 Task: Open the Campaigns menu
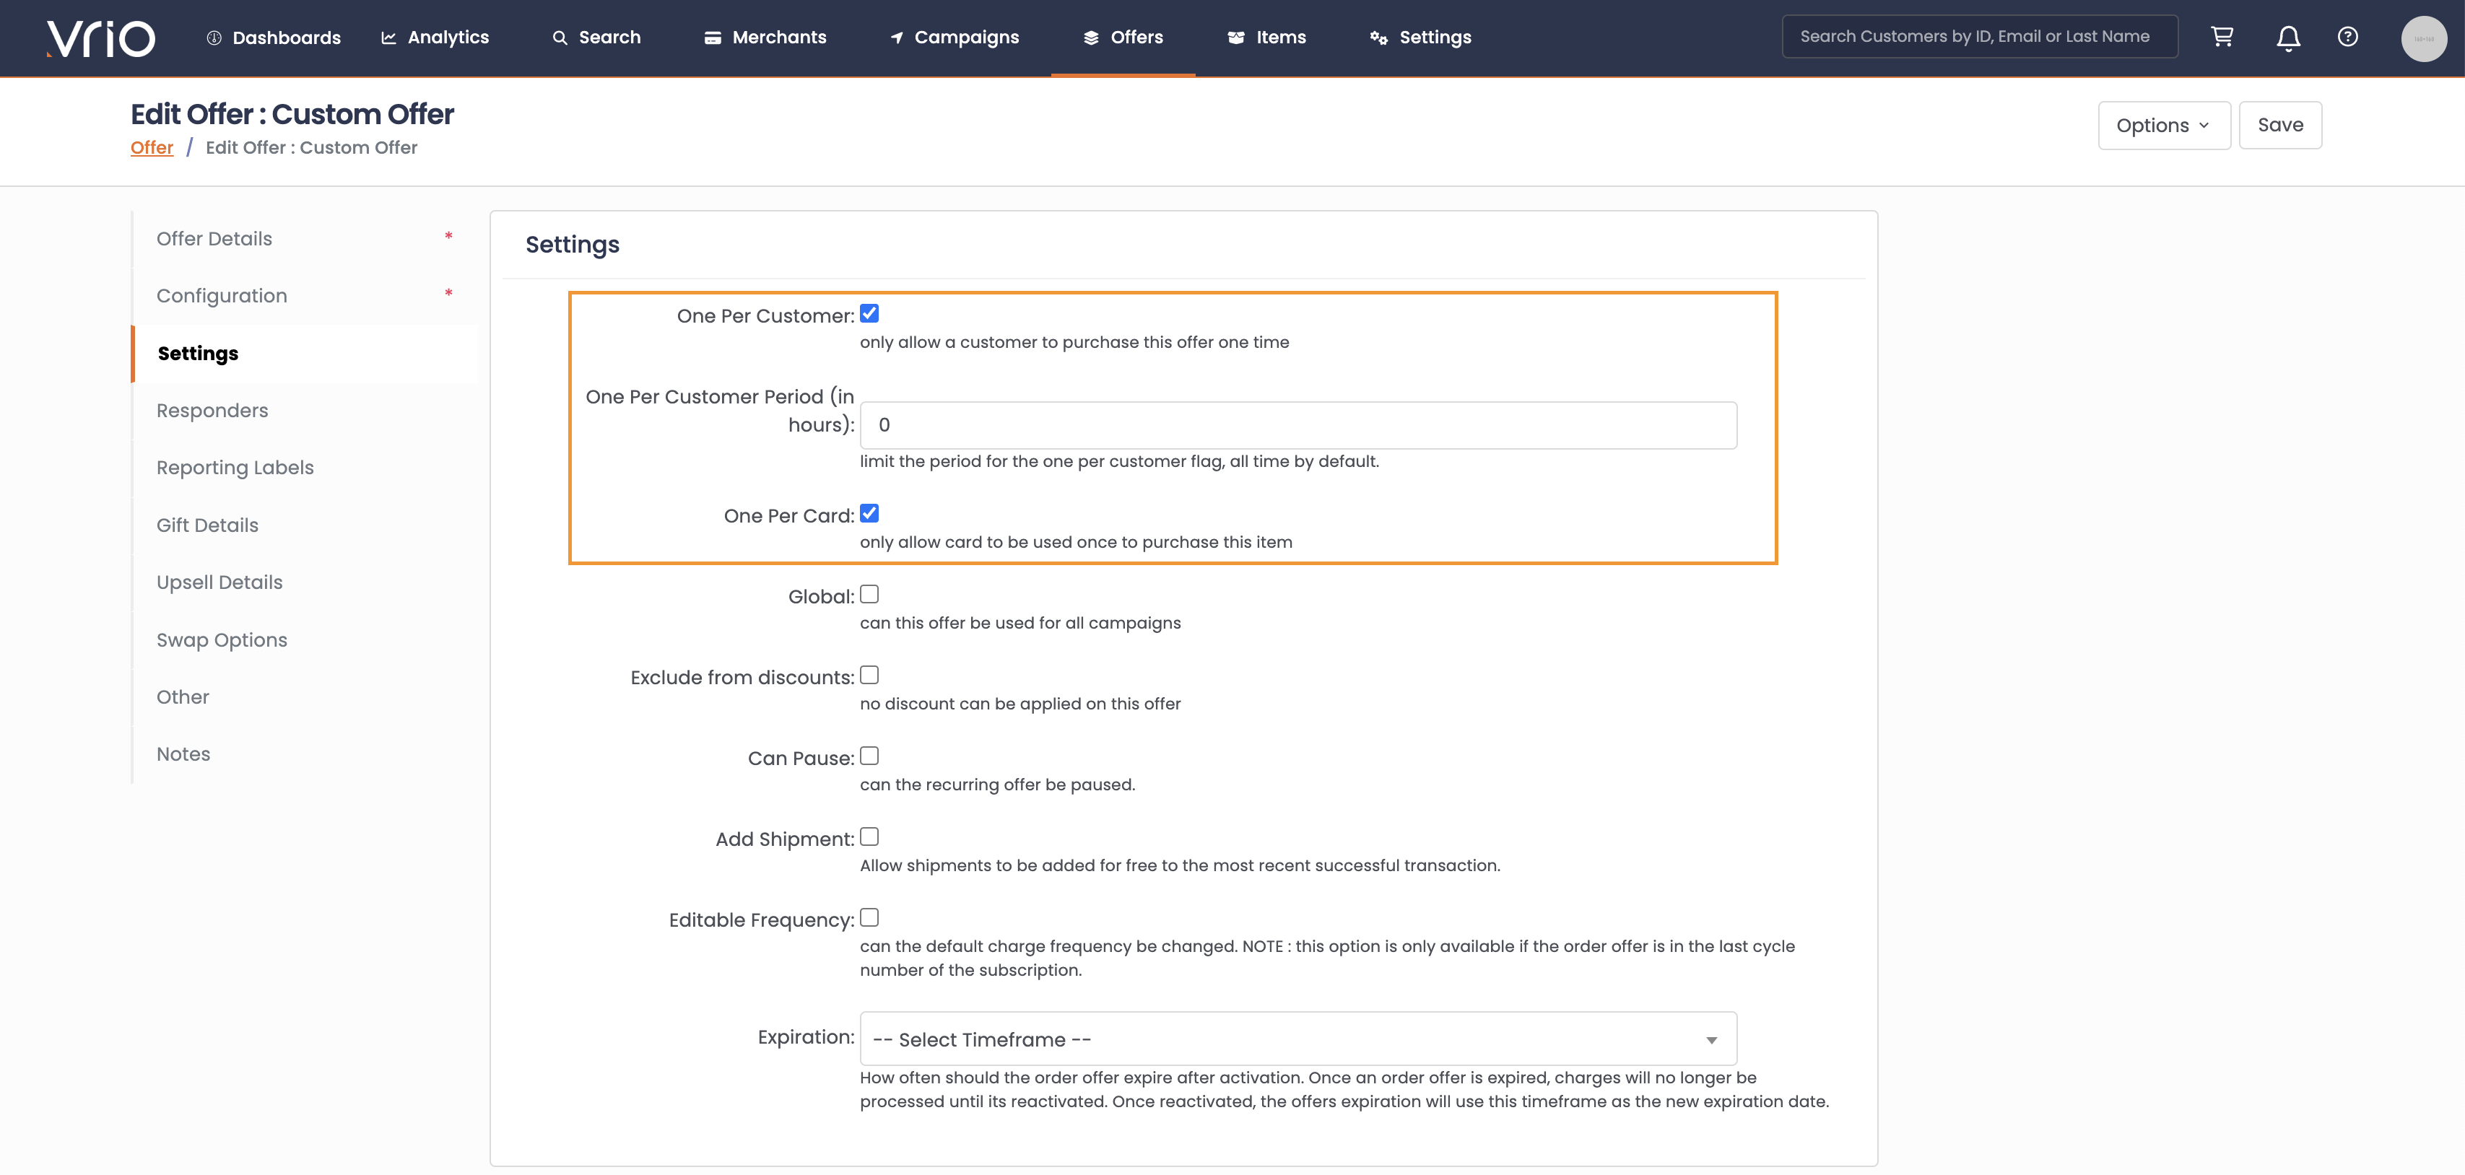click(x=955, y=38)
